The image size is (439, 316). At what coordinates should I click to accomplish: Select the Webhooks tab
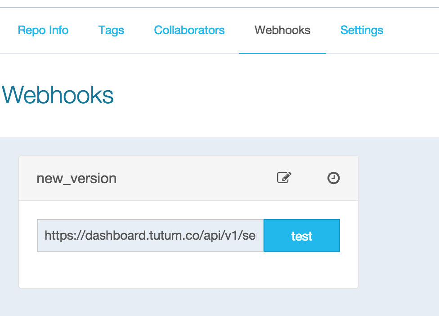(x=282, y=30)
